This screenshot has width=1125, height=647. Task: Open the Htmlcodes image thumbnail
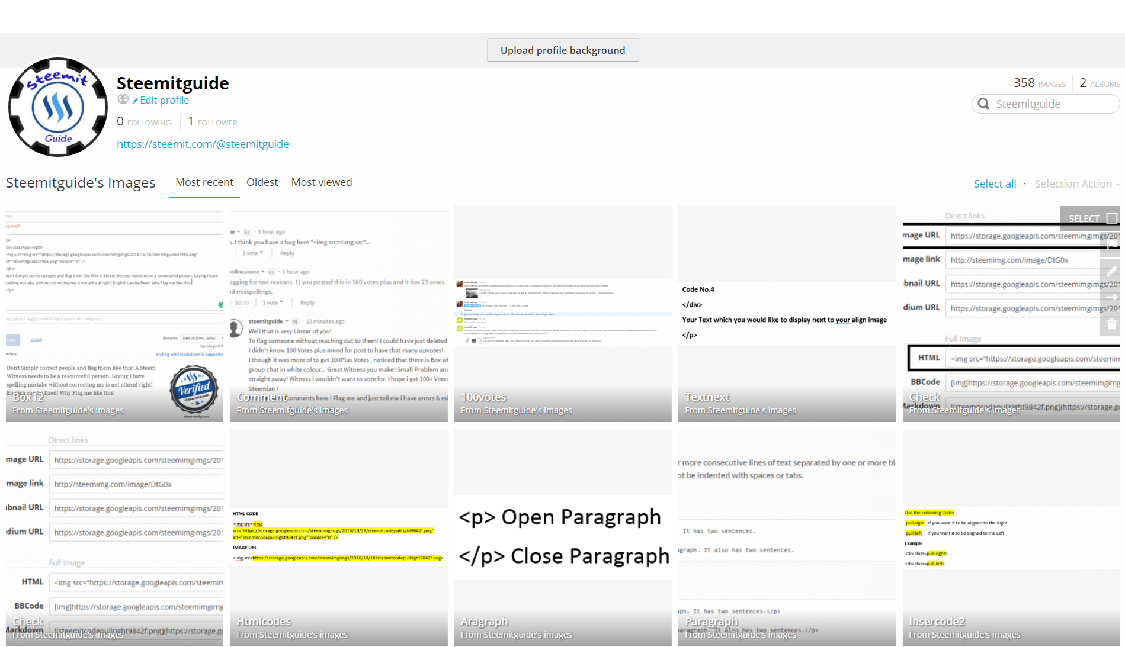[x=338, y=537]
